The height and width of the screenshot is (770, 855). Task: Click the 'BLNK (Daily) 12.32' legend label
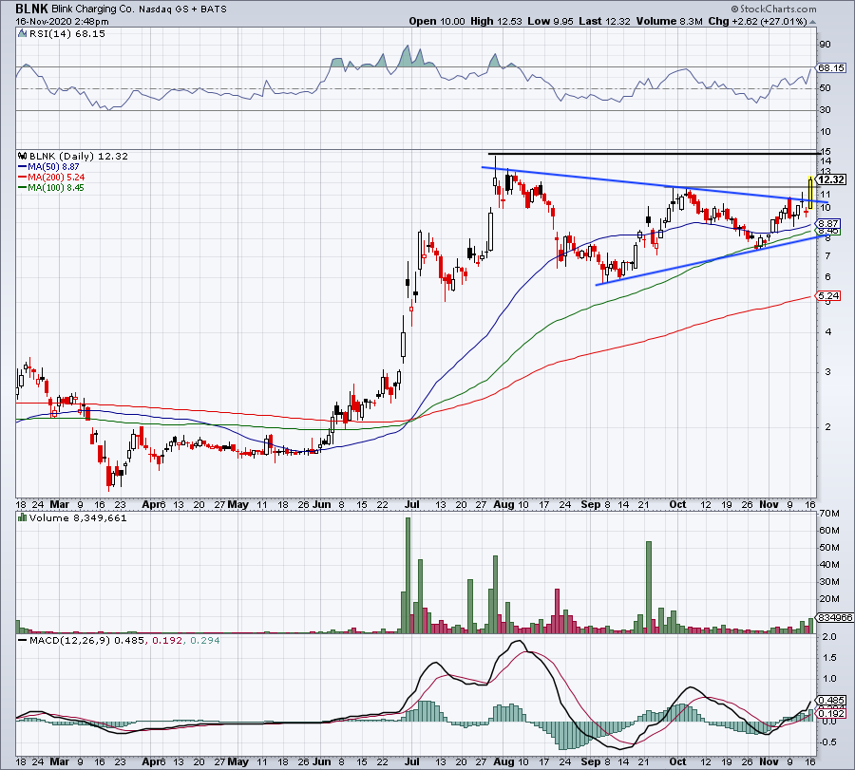pos(79,157)
